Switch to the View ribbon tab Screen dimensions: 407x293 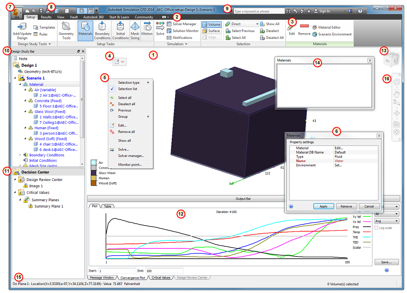(61, 17)
